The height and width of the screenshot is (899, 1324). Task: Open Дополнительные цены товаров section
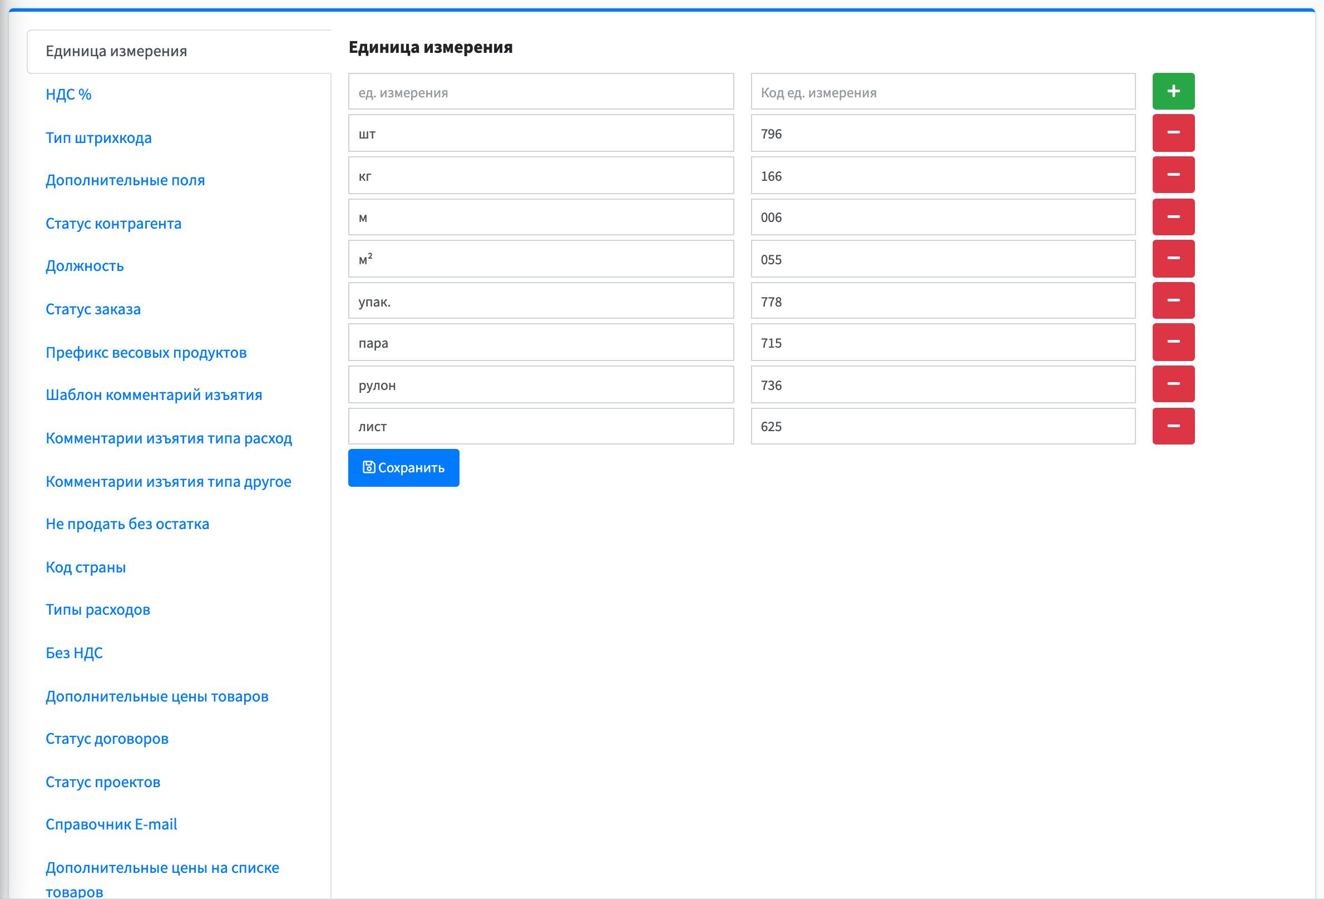pos(157,695)
